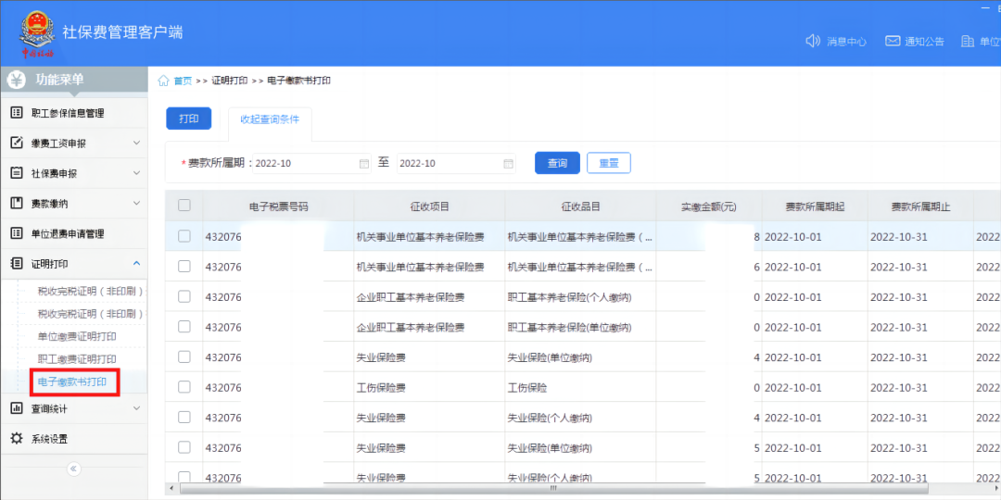This screenshot has width=1001, height=500.
Task: Click the home icon in the breadcrumb
Action: [163, 81]
